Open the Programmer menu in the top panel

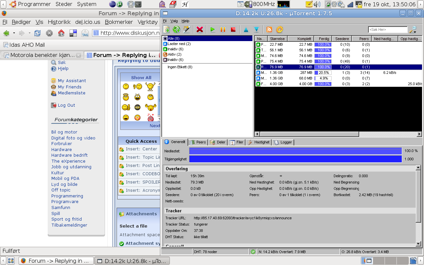(x=34, y=4)
